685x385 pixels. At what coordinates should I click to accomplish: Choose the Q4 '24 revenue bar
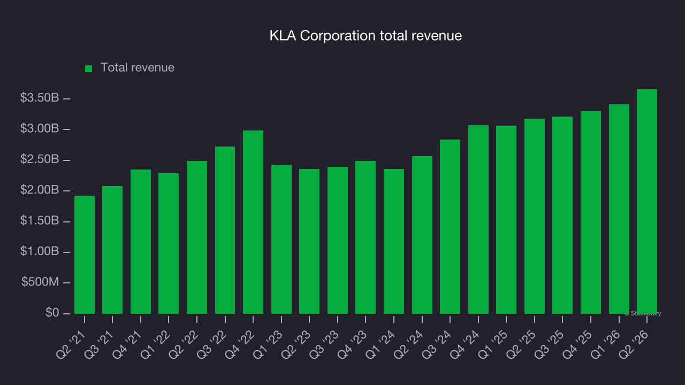coord(478,219)
